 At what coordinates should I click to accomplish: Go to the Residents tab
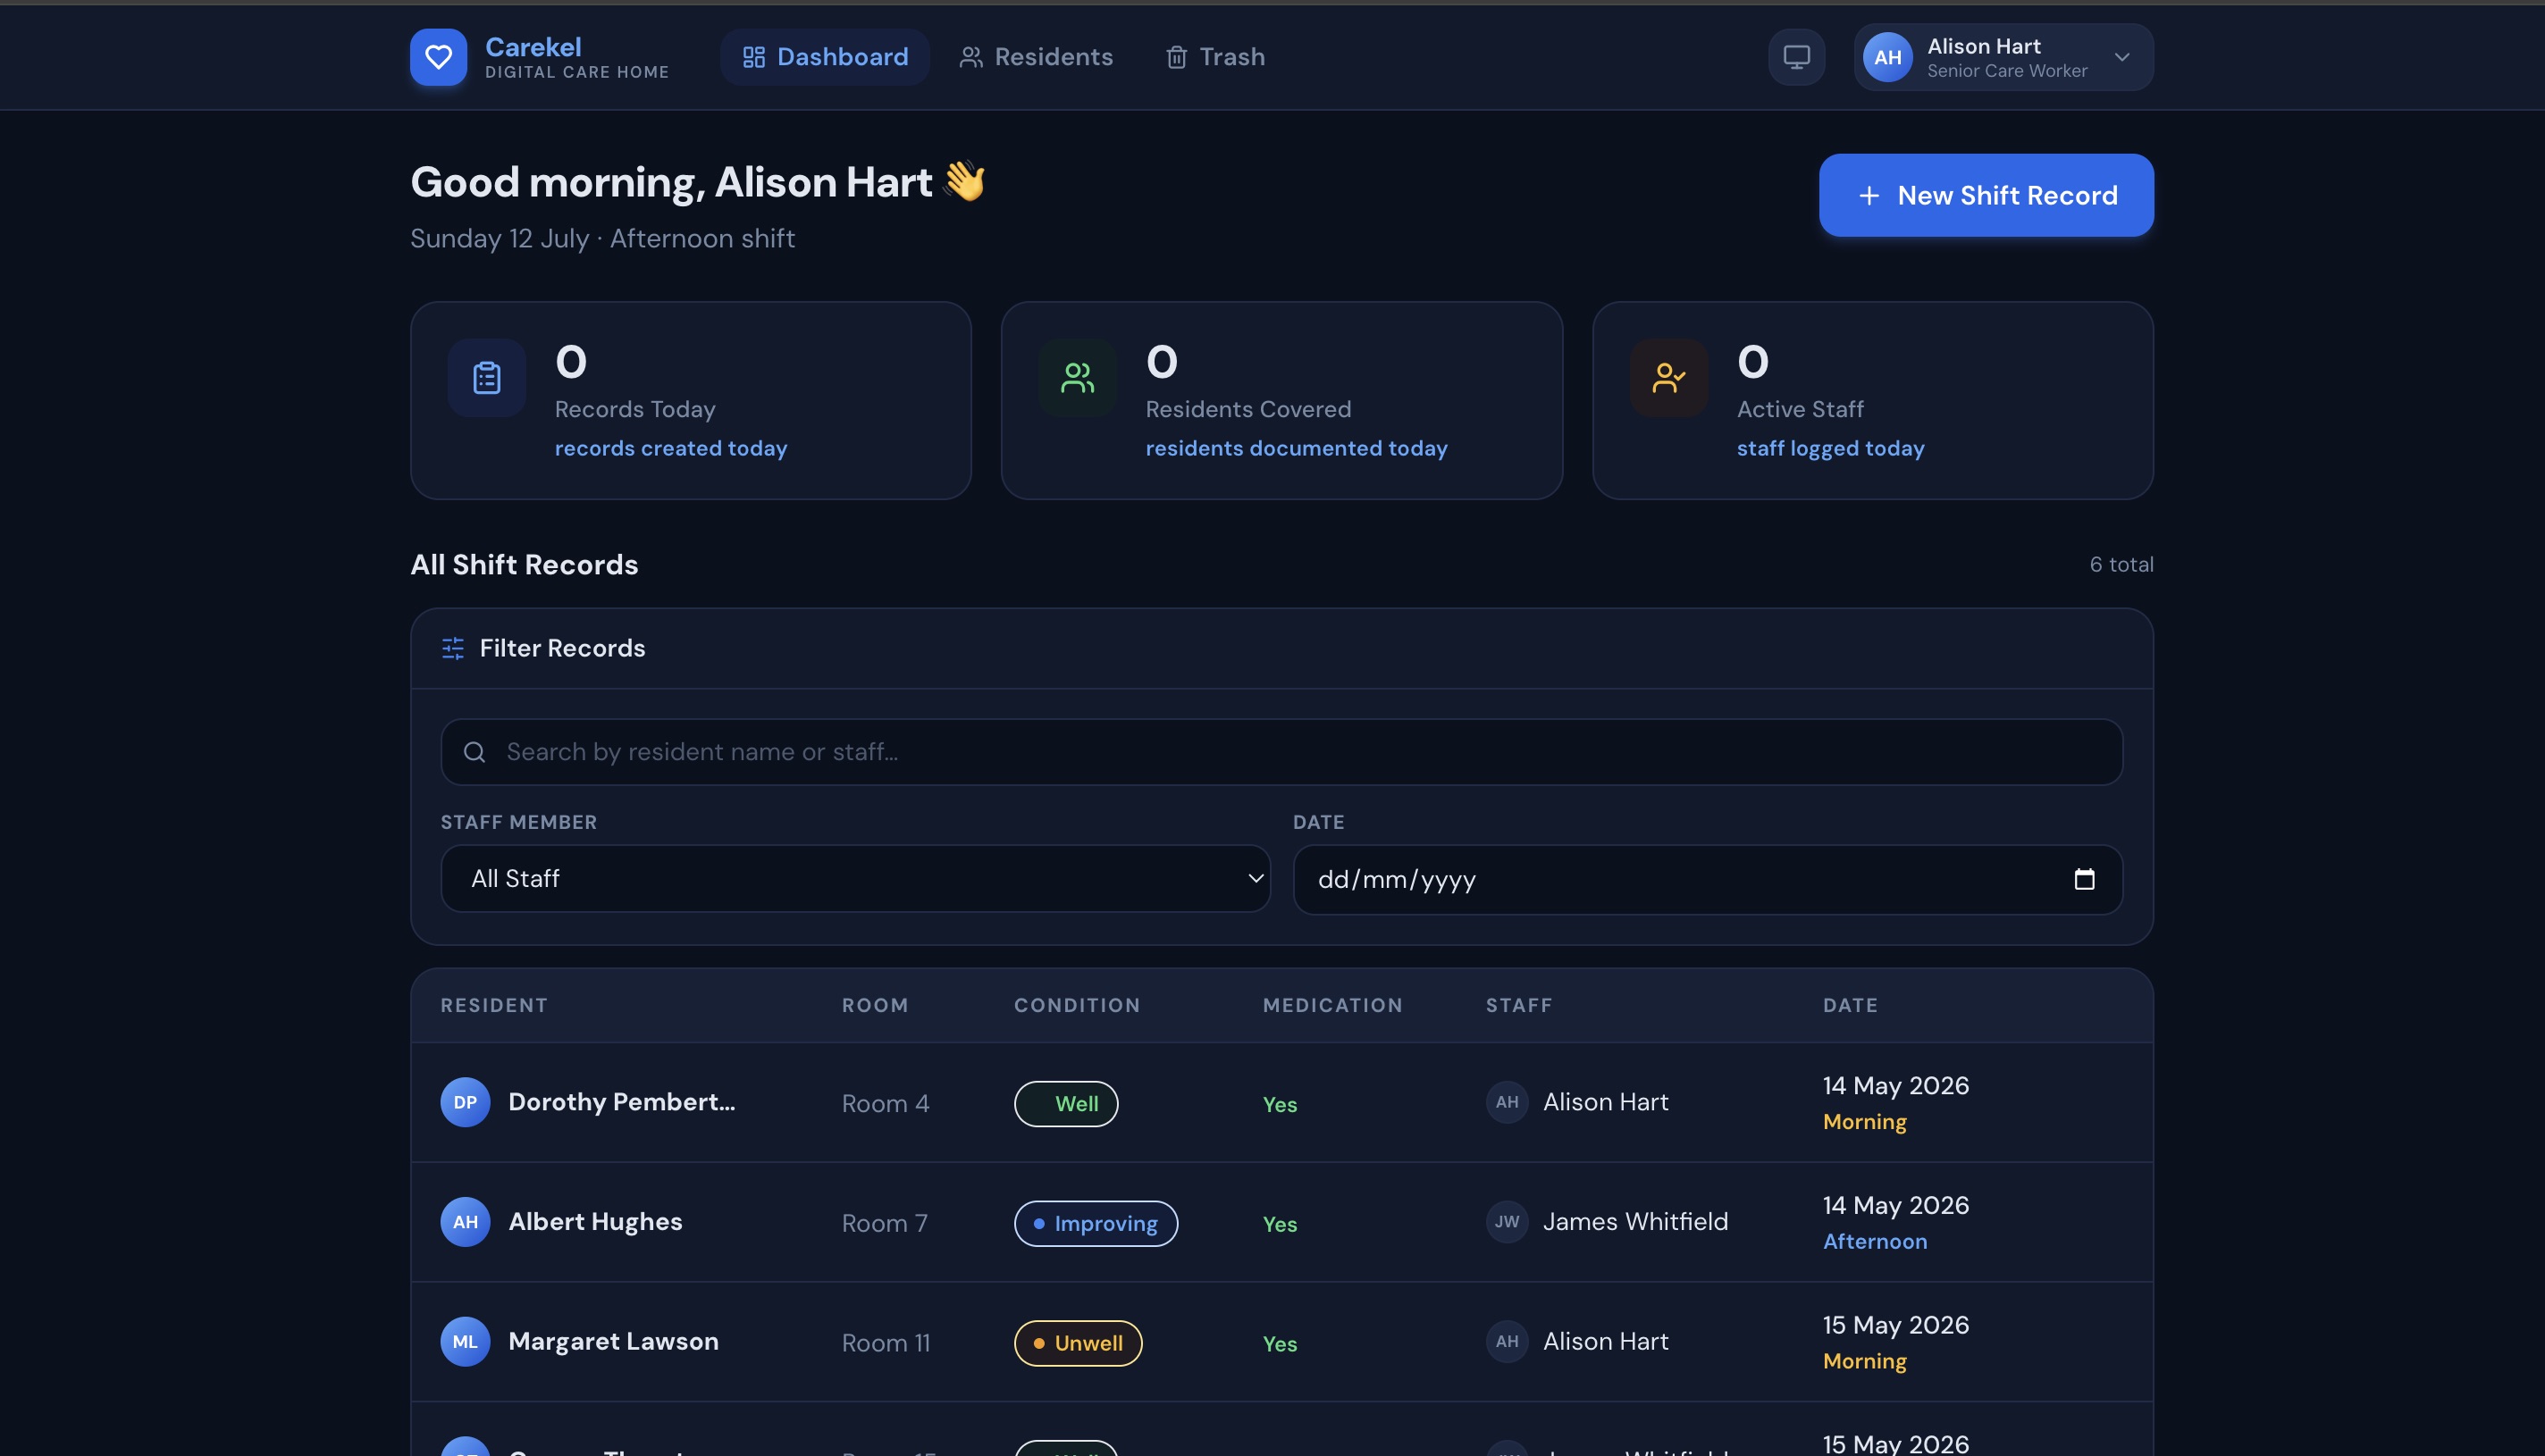(1037, 57)
